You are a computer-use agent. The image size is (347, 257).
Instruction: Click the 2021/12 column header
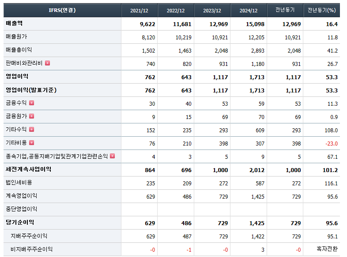point(139,11)
